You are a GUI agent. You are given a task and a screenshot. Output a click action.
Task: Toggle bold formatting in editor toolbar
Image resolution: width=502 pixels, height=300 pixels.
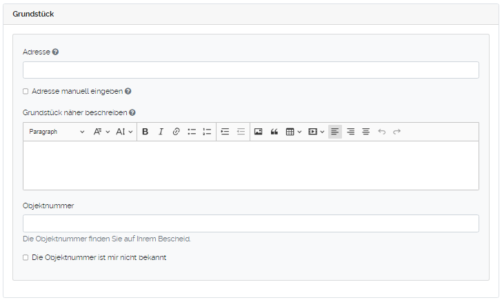point(145,132)
